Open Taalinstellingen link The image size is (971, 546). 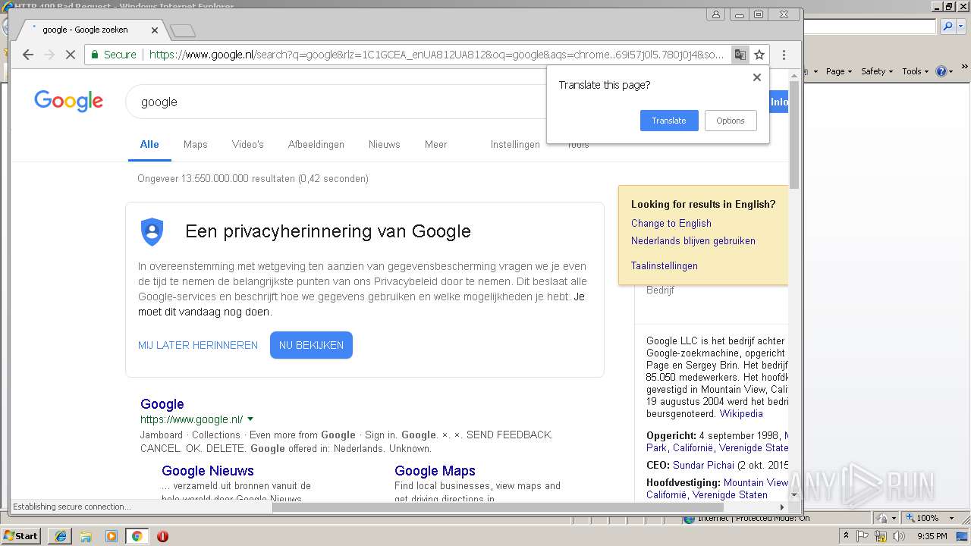[x=665, y=265]
